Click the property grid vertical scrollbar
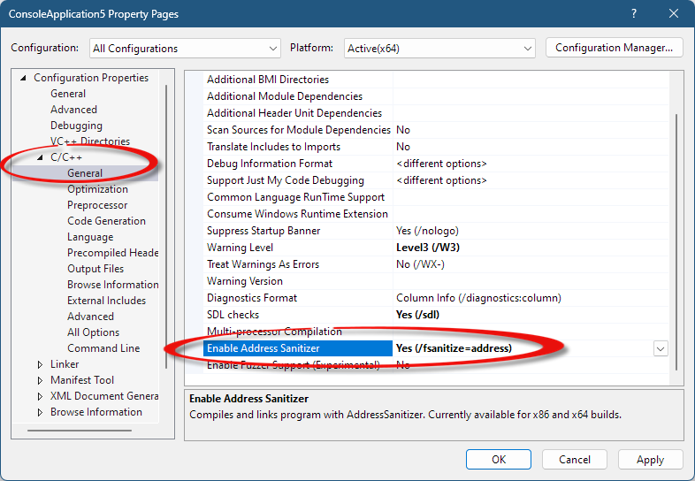Screen dimensions: 695x481 pos(676,241)
